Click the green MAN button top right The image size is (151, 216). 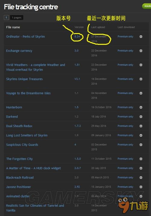point(146,6)
